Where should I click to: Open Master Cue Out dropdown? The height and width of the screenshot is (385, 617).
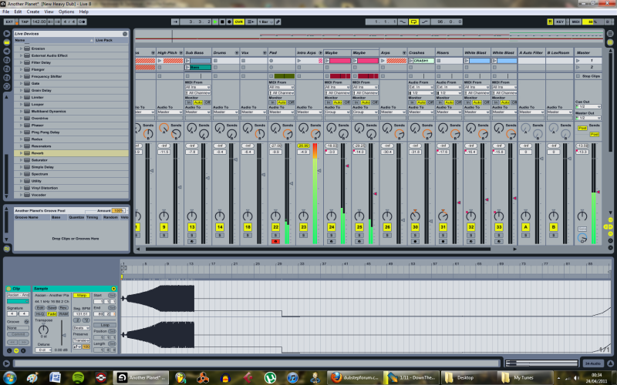(x=588, y=106)
